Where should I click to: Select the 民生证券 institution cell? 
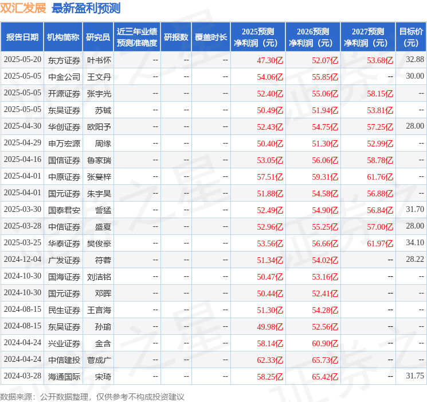[64, 310]
